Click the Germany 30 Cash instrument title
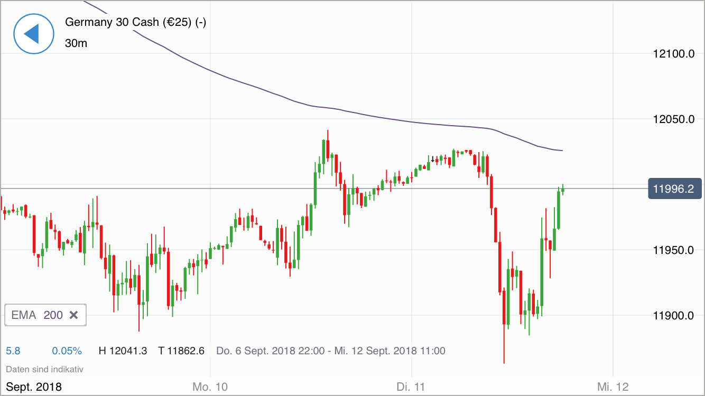This screenshot has height=396, width=705. 135,23
